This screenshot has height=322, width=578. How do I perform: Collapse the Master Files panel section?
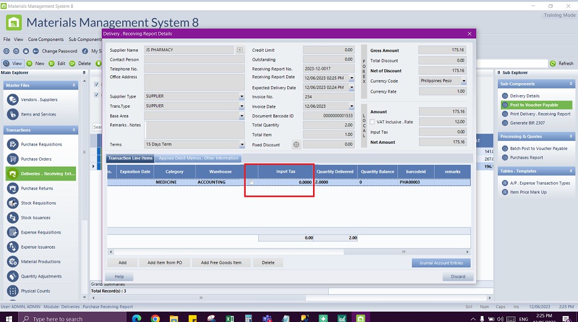point(74,85)
